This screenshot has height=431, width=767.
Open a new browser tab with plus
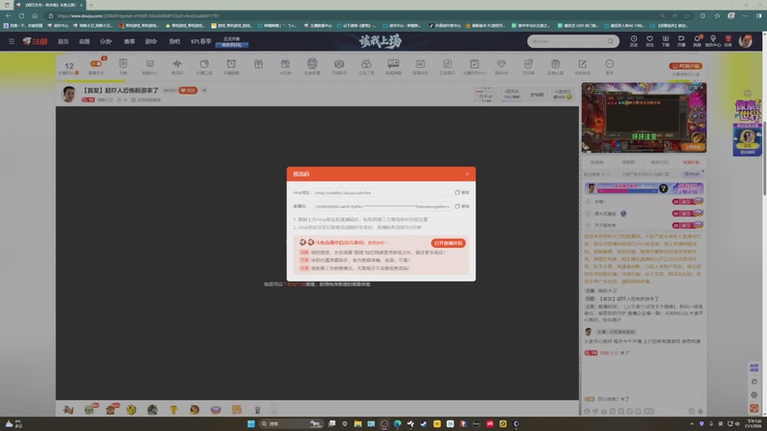pyautogui.click(x=91, y=5)
